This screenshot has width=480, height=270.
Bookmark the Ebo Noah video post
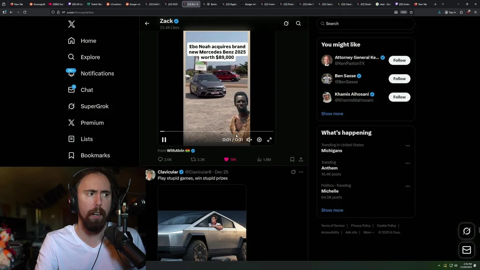pos(292,159)
